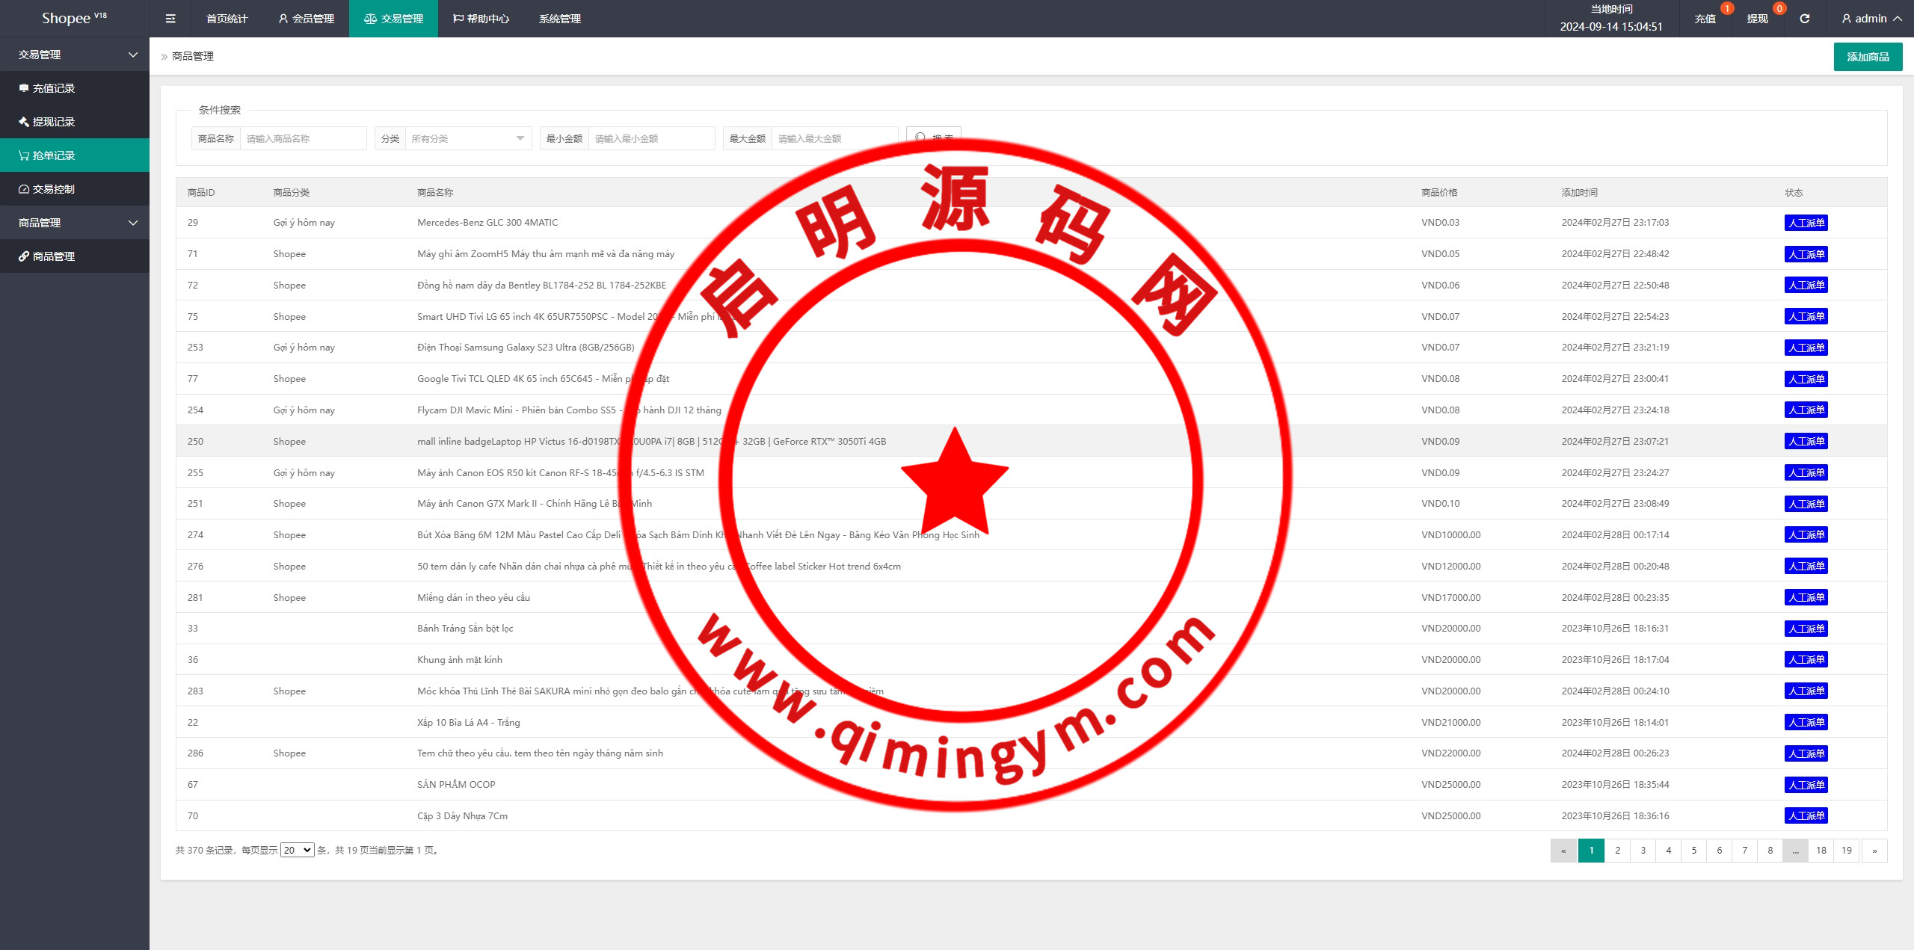Click the 商品名称 search input field
This screenshot has width=1914, height=950.
pyautogui.click(x=303, y=138)
